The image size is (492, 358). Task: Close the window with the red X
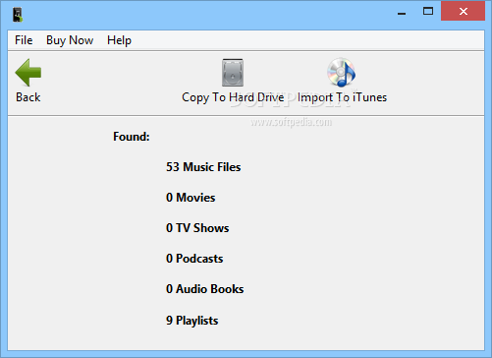(x=463, y=11)
